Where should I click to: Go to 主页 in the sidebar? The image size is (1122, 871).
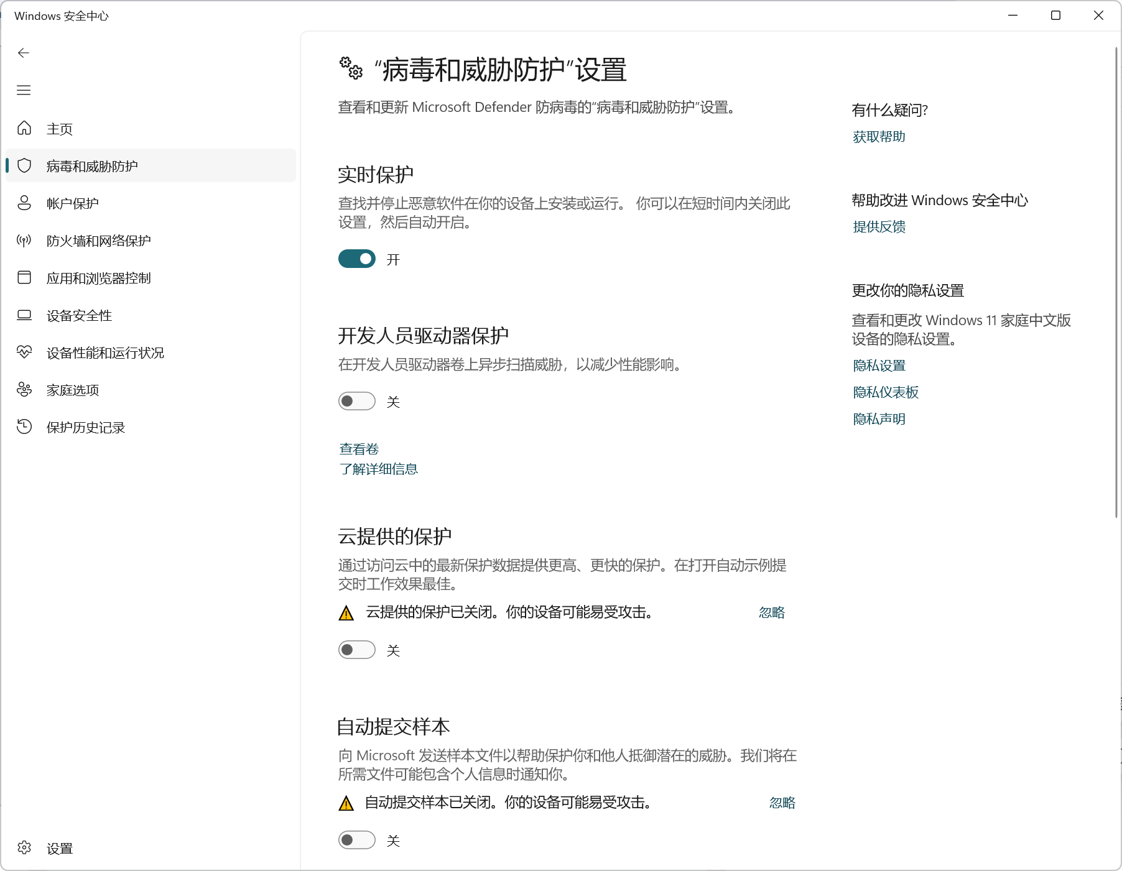click(151, 129)
